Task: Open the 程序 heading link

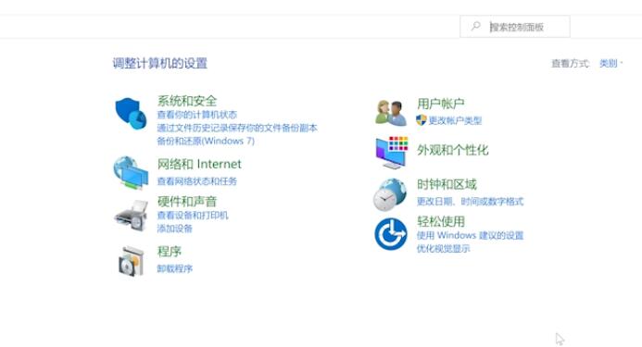Action: [x=170, y=252]
